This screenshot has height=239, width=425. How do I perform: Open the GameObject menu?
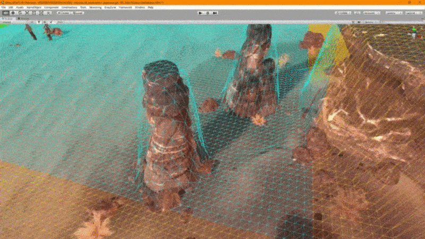click(x=34, y=7)
